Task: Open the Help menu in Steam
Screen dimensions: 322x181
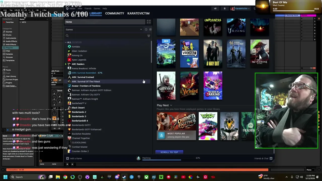Action: coord(105,9)
